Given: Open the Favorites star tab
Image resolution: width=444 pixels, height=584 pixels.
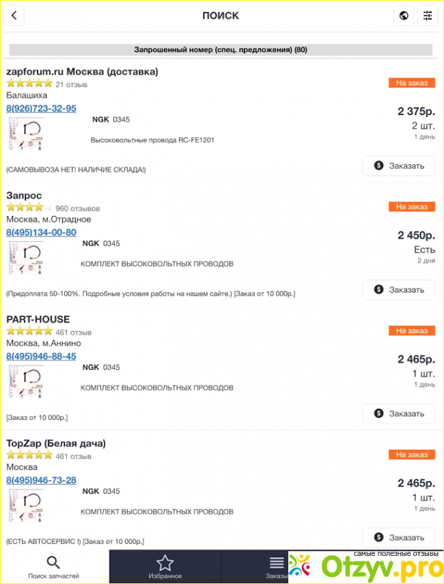Looking at the screenshot, I should [x=165, y=566].
